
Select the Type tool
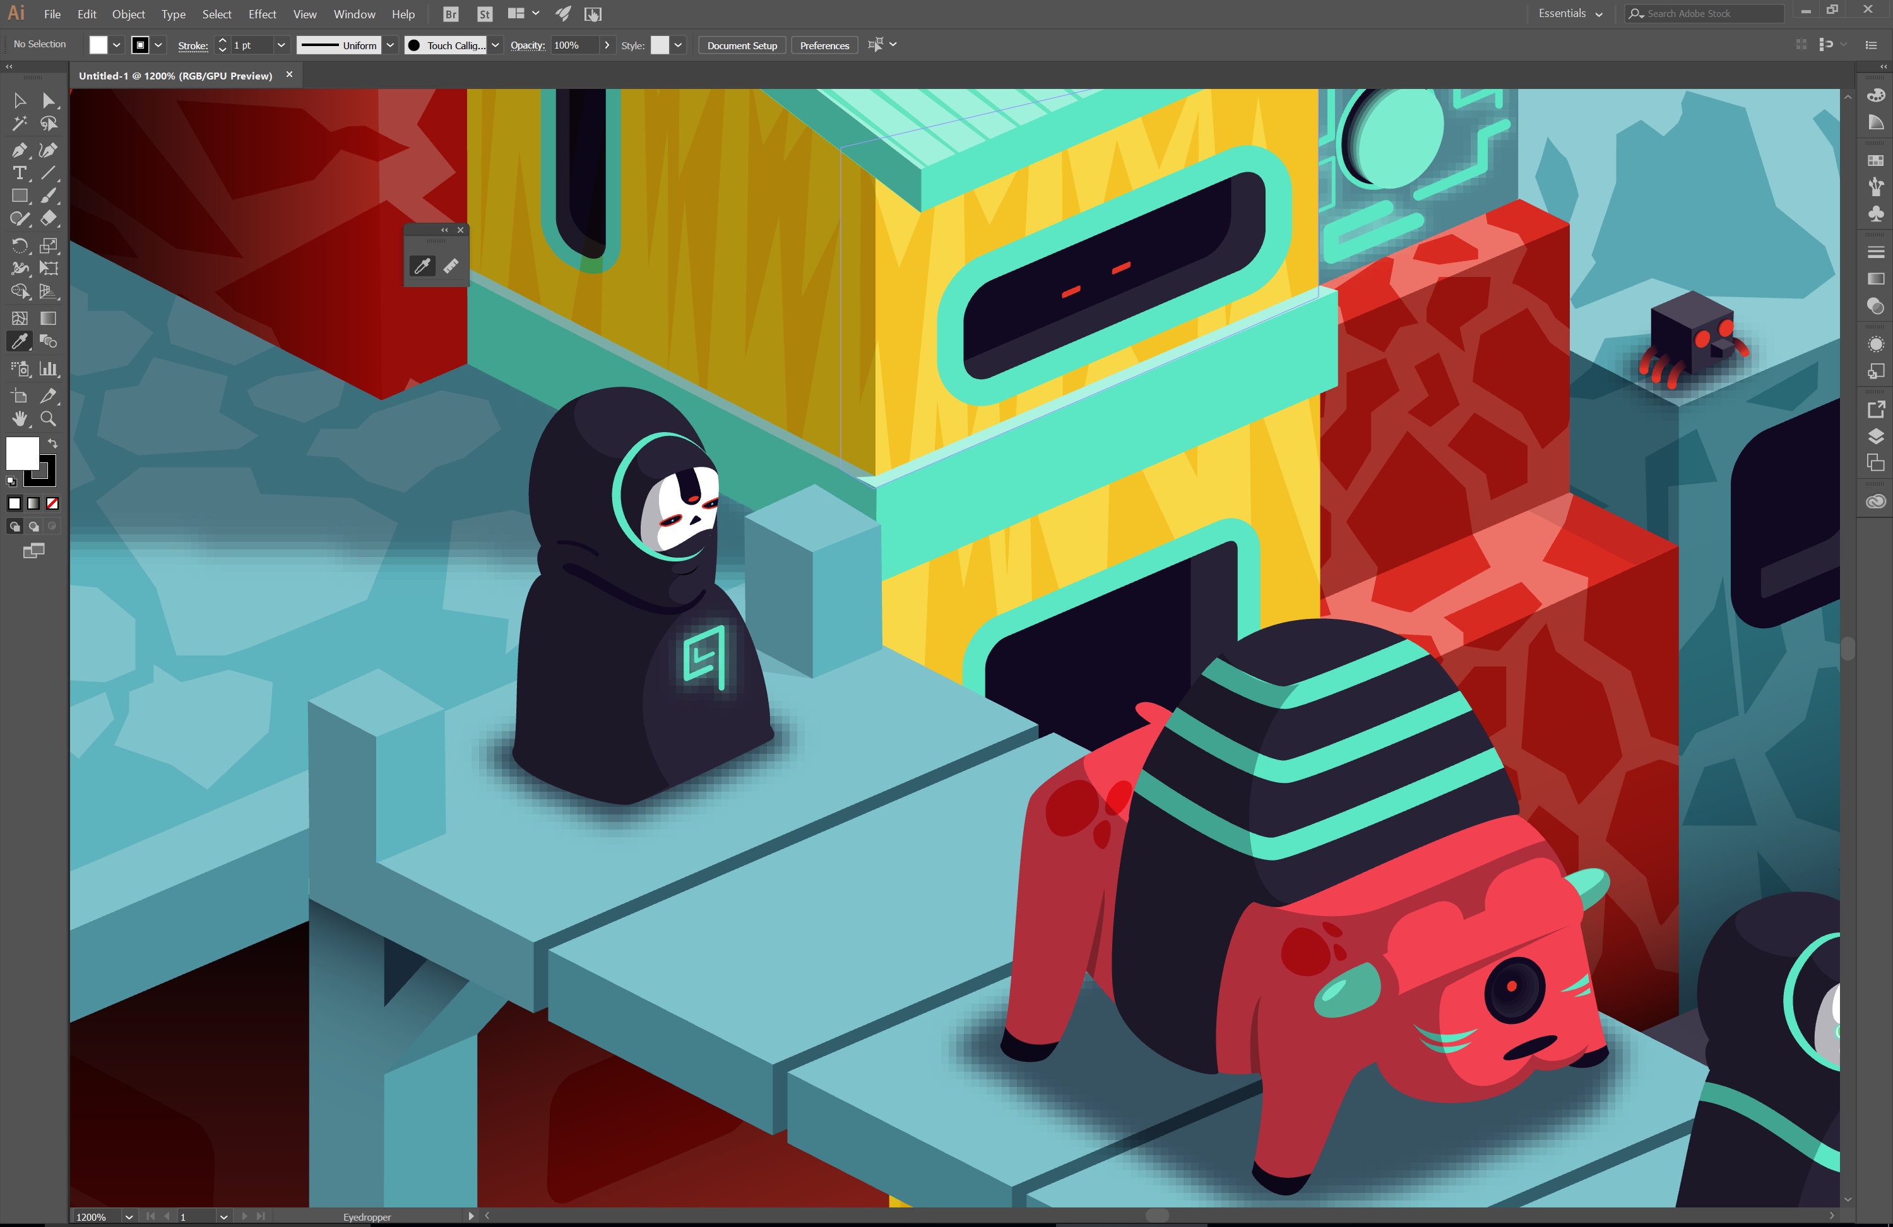click(x=19, y=172)
